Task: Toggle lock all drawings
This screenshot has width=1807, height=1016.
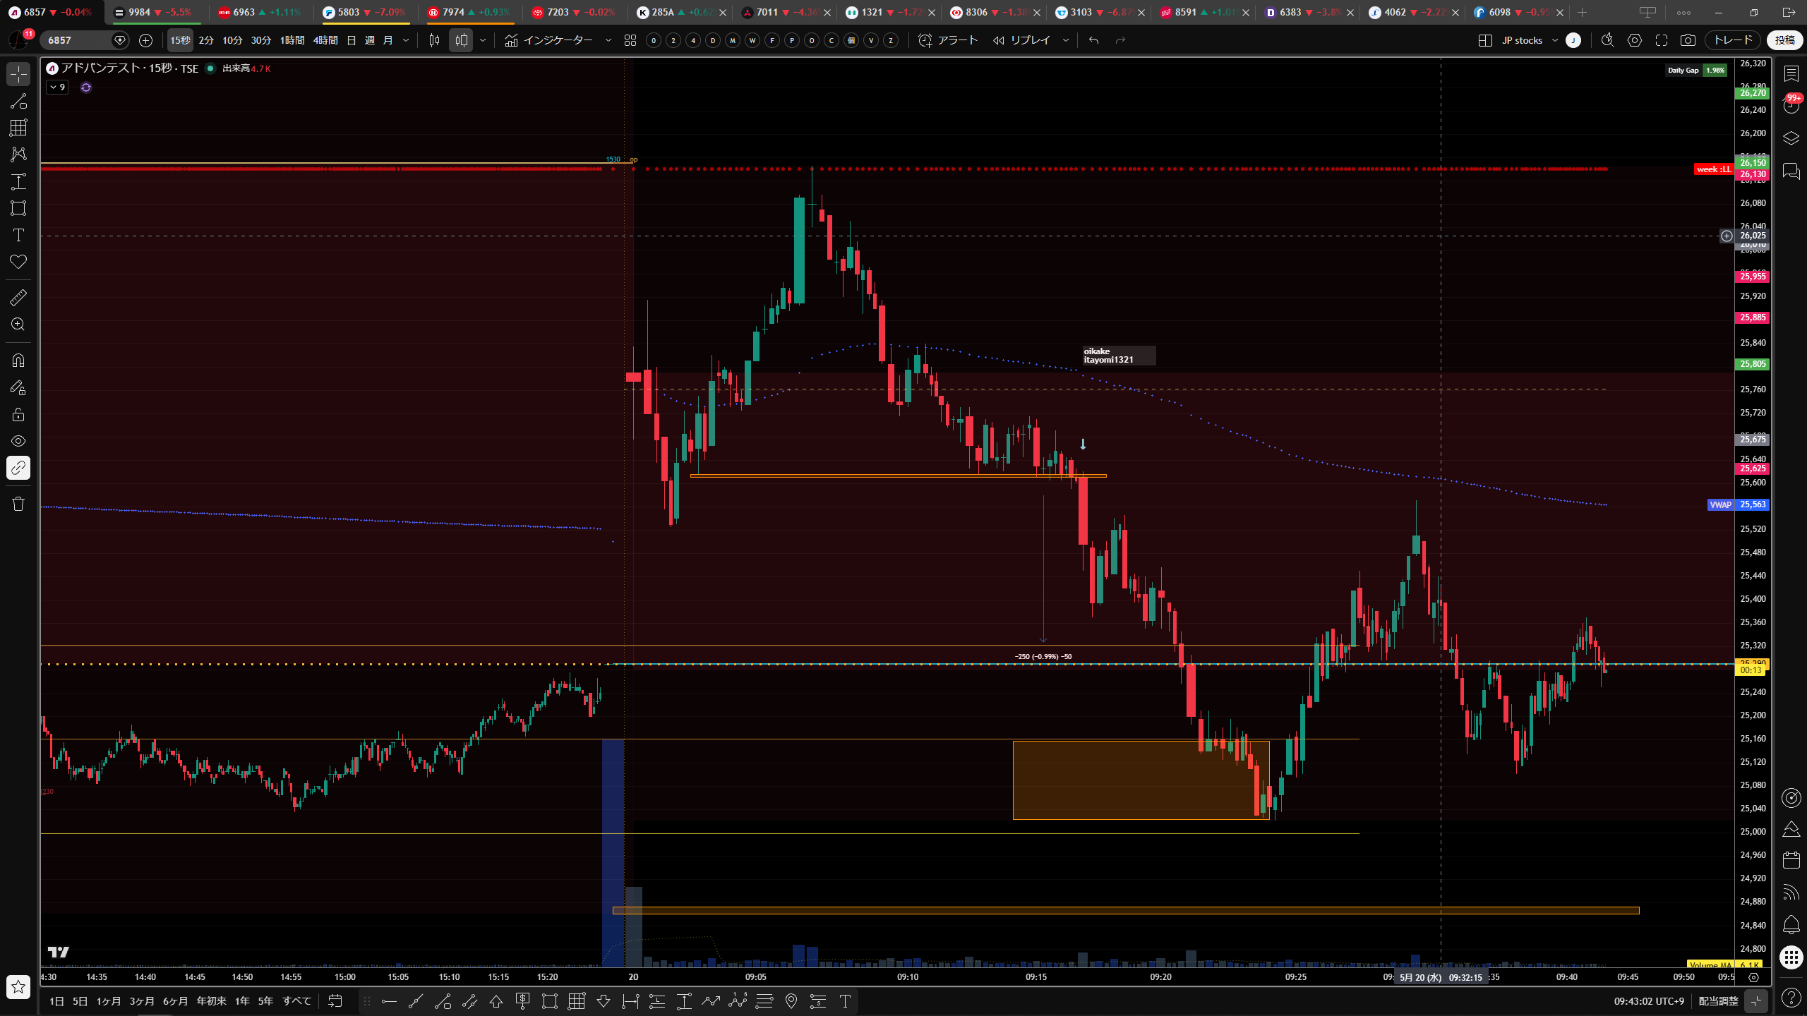Action: click(18, 414)
